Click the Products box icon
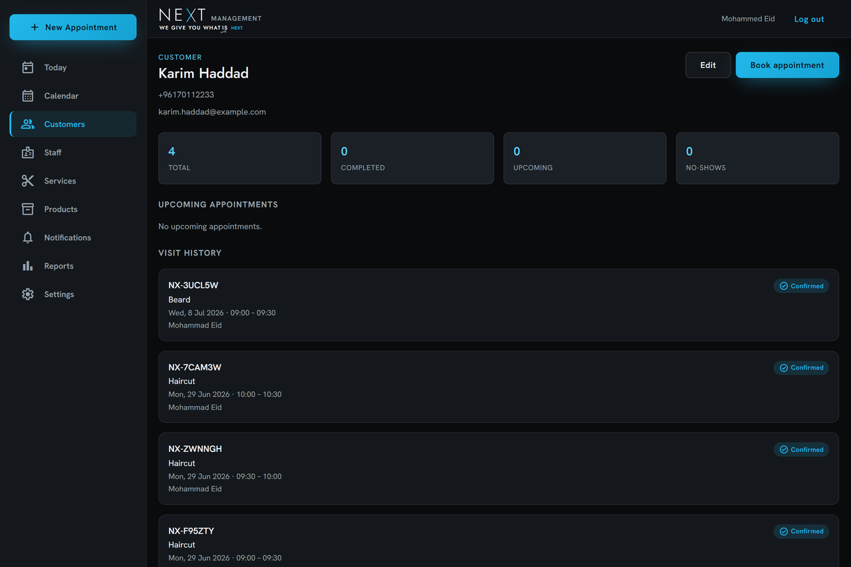This screenshot has height=567, width=851. pyautogui.click(x=27, y=209)
